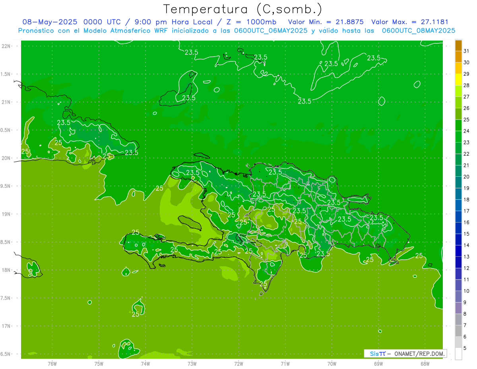Click the 76W longitude label
The width and height of the screenshot is (477, 369).
point(52,363)
